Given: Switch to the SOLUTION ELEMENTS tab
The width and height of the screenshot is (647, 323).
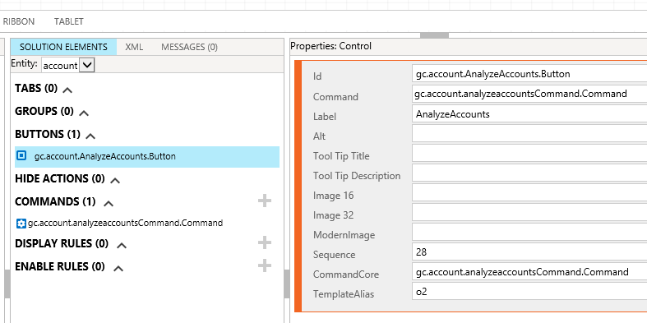Looking at the screenshot, I should (x=63, y=47).
